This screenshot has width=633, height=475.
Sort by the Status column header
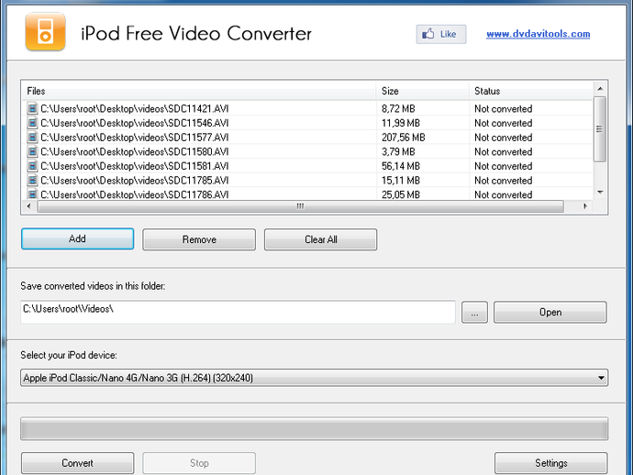point(531,91)
